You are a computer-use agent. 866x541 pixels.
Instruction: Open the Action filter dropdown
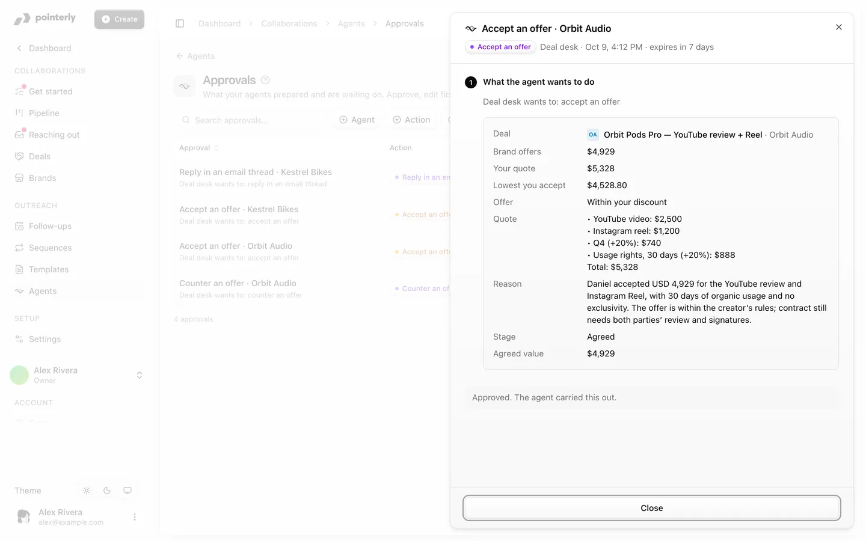click(412, 120)
